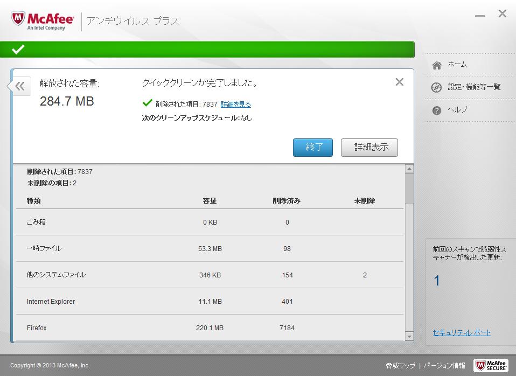Click the 11.1 MB size cell
The image size is (516, 376).
tap(210, 301)
